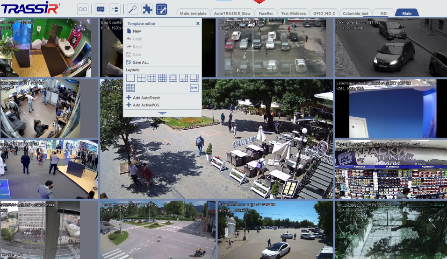
Task: Select the single-view 1x1 layout
Action: (130, 77)
